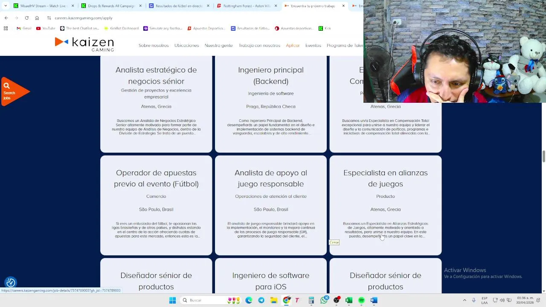
Task: Open 'The best ChatBot an...' bookmark
Action: coord(79,28)
